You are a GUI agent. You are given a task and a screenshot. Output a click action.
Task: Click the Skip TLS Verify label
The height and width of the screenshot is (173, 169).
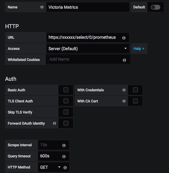coord(20,112)
